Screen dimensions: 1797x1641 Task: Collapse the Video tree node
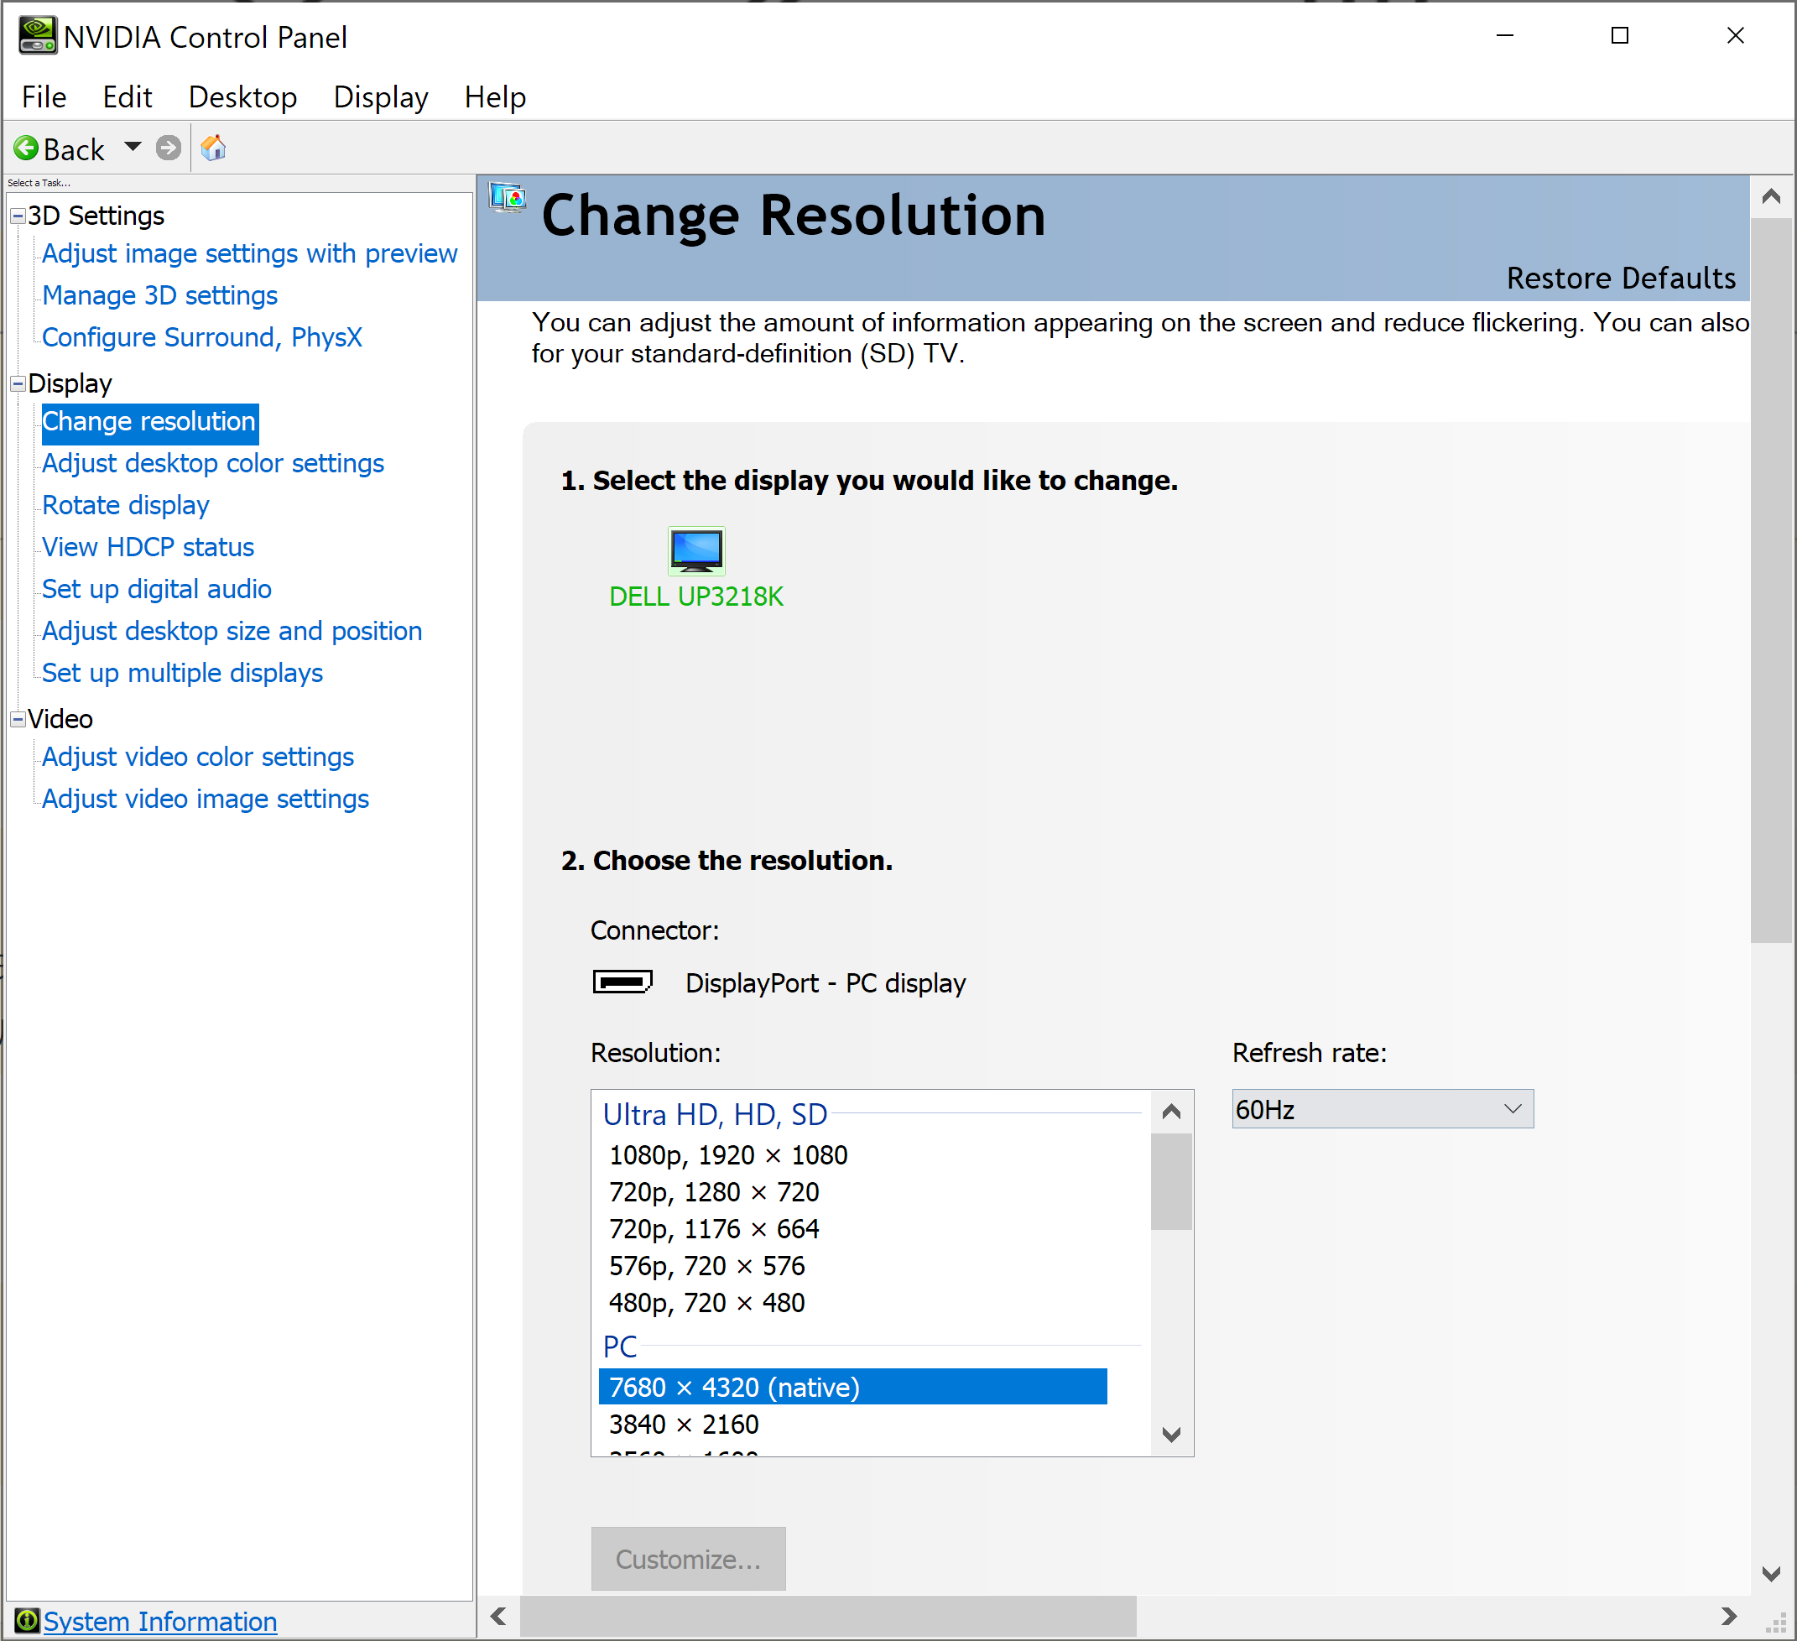click(x=18, y=718)
